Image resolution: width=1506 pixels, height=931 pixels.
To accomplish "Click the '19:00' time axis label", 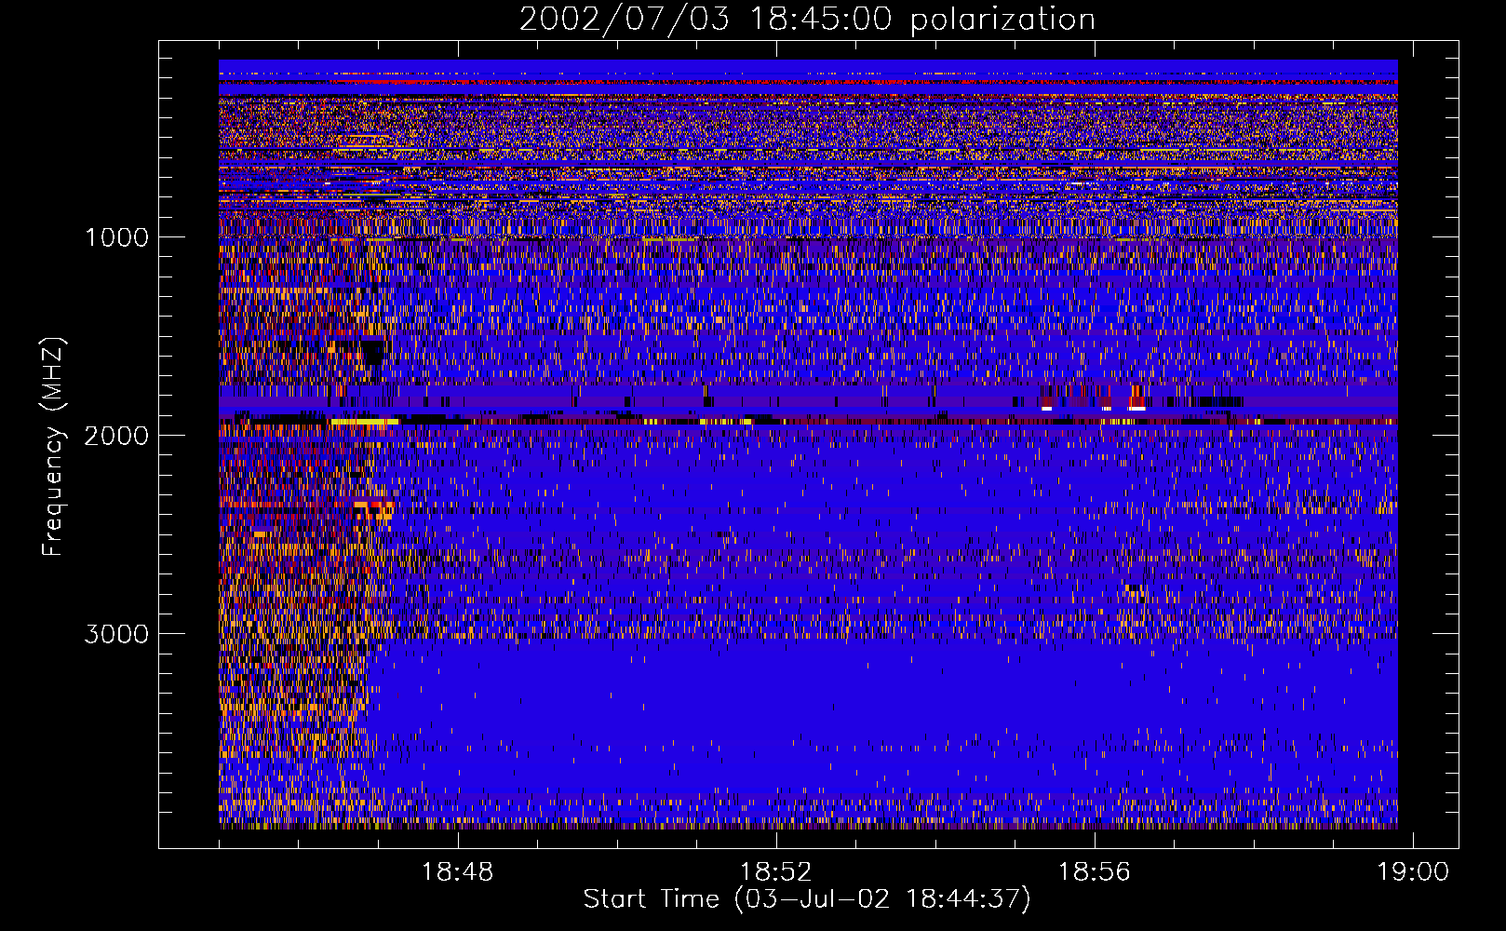I will [1413, 872].
